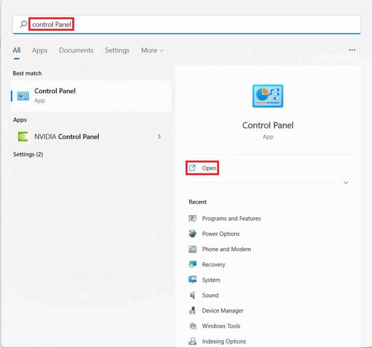This screenshot has height=348, width=372.
Task: Switch to the Settings tab
Action: click(117, 50)
